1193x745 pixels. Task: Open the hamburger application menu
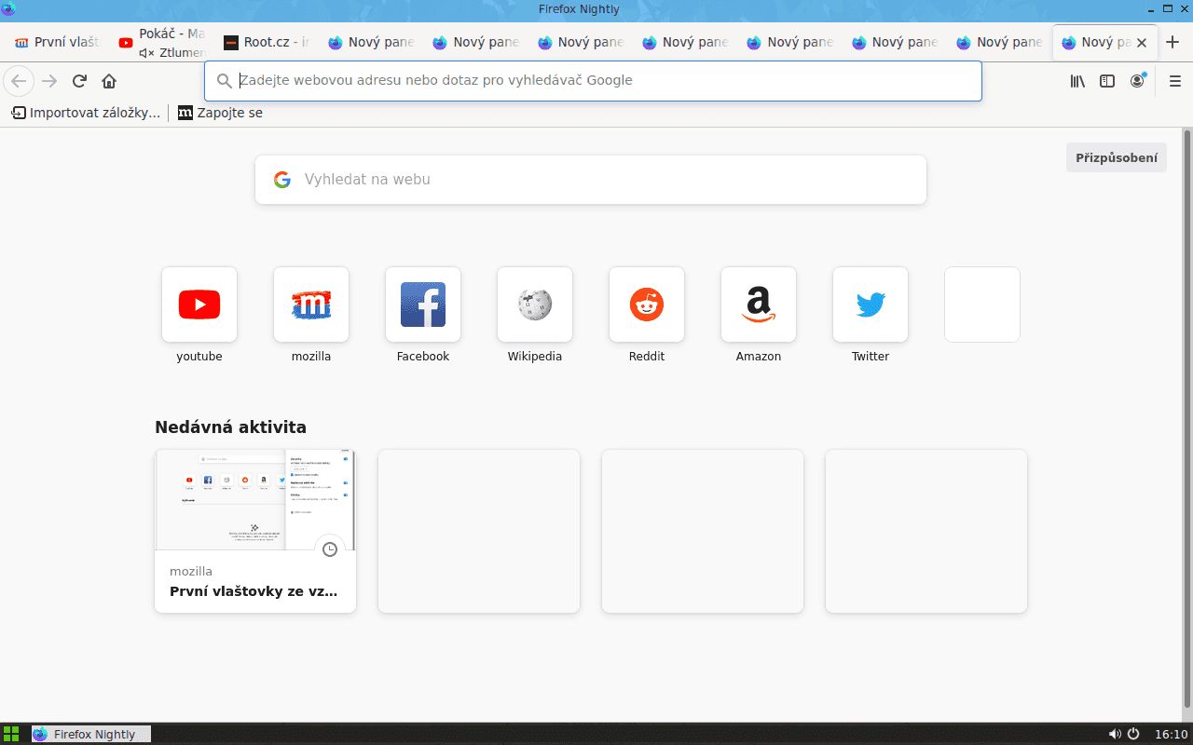[1174, 81]
